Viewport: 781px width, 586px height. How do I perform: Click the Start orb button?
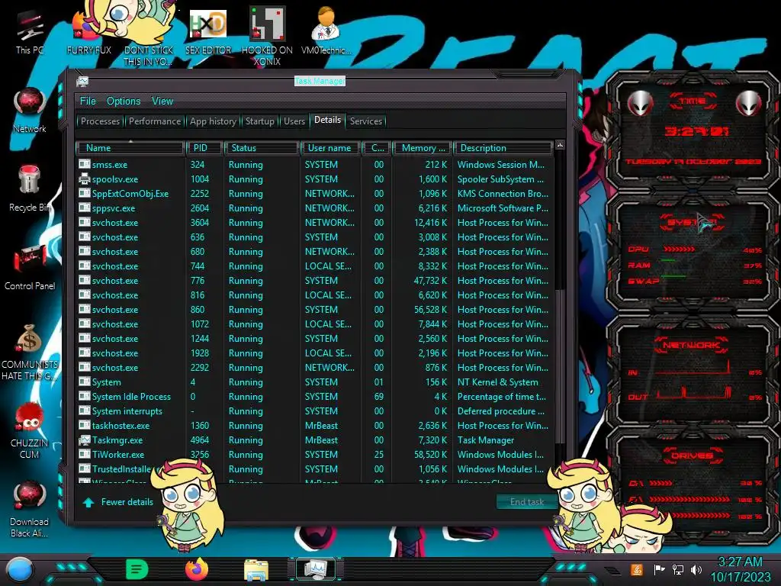pyautogui.click(x=19, y=569)
